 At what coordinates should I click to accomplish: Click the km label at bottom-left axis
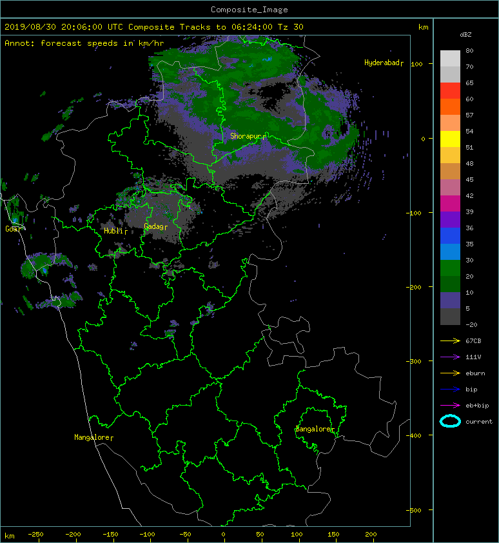pyautogui.click(x=10, y=536)
